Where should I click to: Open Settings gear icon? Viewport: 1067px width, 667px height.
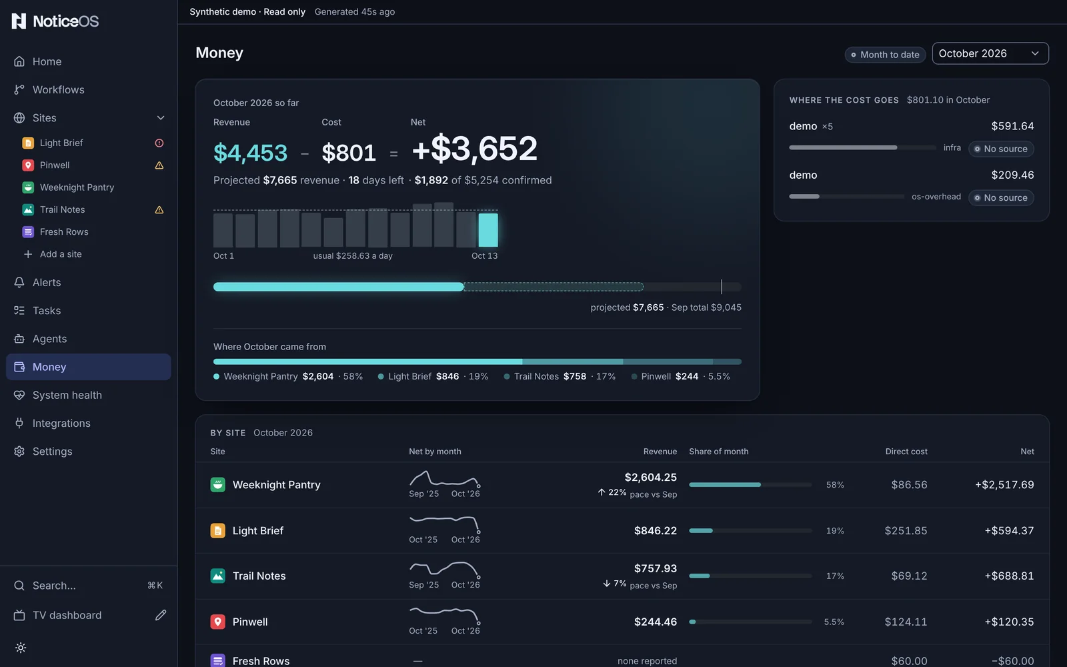pyautogui.click(x=19, y=452)
